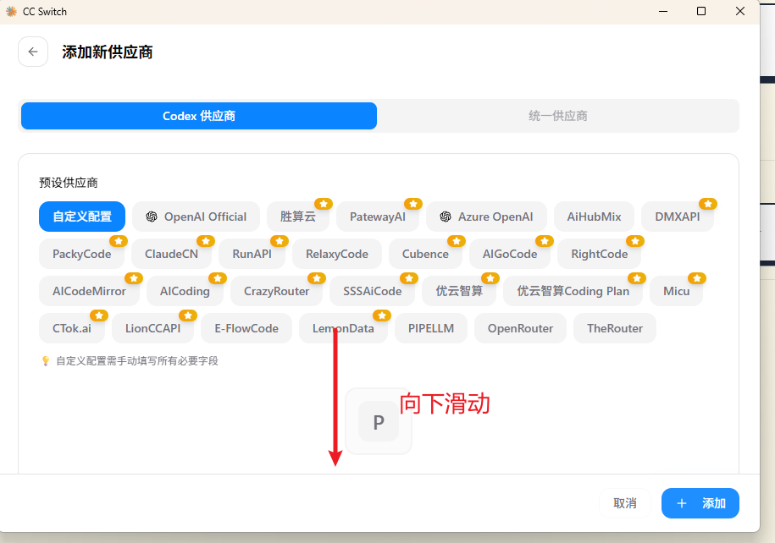Click the CC Switch app icon
This screenshot has height=543, width=775.
(x=11, y=11)
